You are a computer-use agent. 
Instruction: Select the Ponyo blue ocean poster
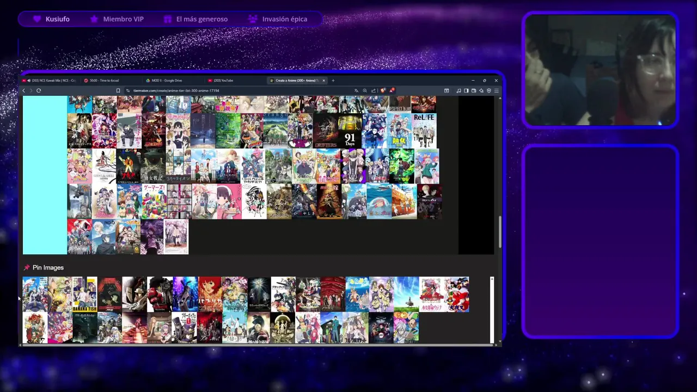[379, 201]
